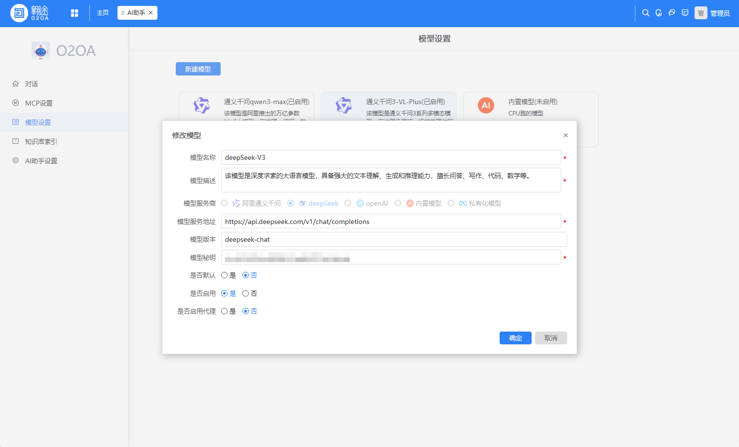Set 是否启用代理 to 是
The image size is (739, 447).
(225, 311)
